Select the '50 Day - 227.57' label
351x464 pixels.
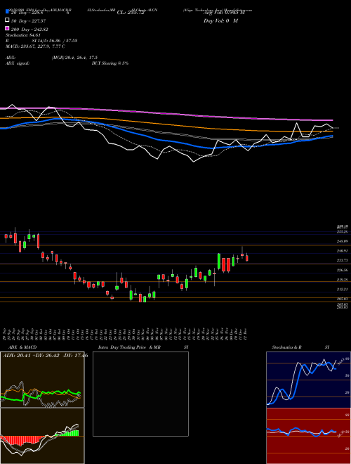tap(29, 20)
